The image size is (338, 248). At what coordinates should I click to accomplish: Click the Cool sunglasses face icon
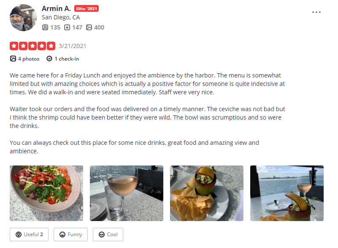click(x=102, y=235)
